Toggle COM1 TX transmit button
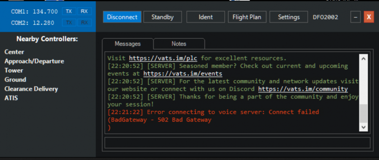The width and height of the screenshot is (379, 160). click(69, 11)
